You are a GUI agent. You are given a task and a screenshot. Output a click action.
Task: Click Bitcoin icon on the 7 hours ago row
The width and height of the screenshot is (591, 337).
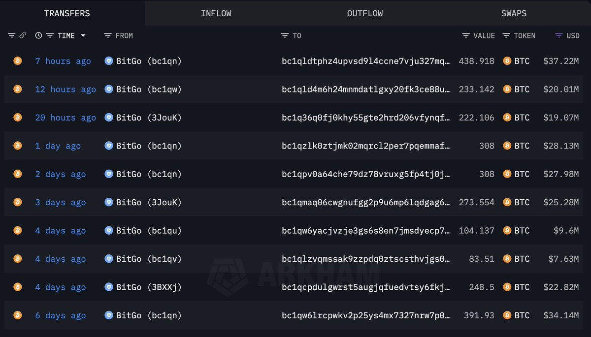click(18, 61)
